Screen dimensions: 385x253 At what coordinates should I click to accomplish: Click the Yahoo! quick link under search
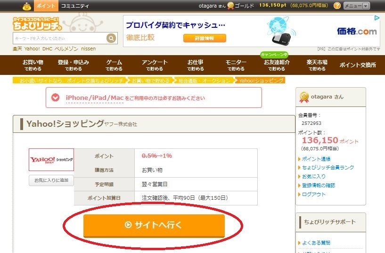pos(32,49)
